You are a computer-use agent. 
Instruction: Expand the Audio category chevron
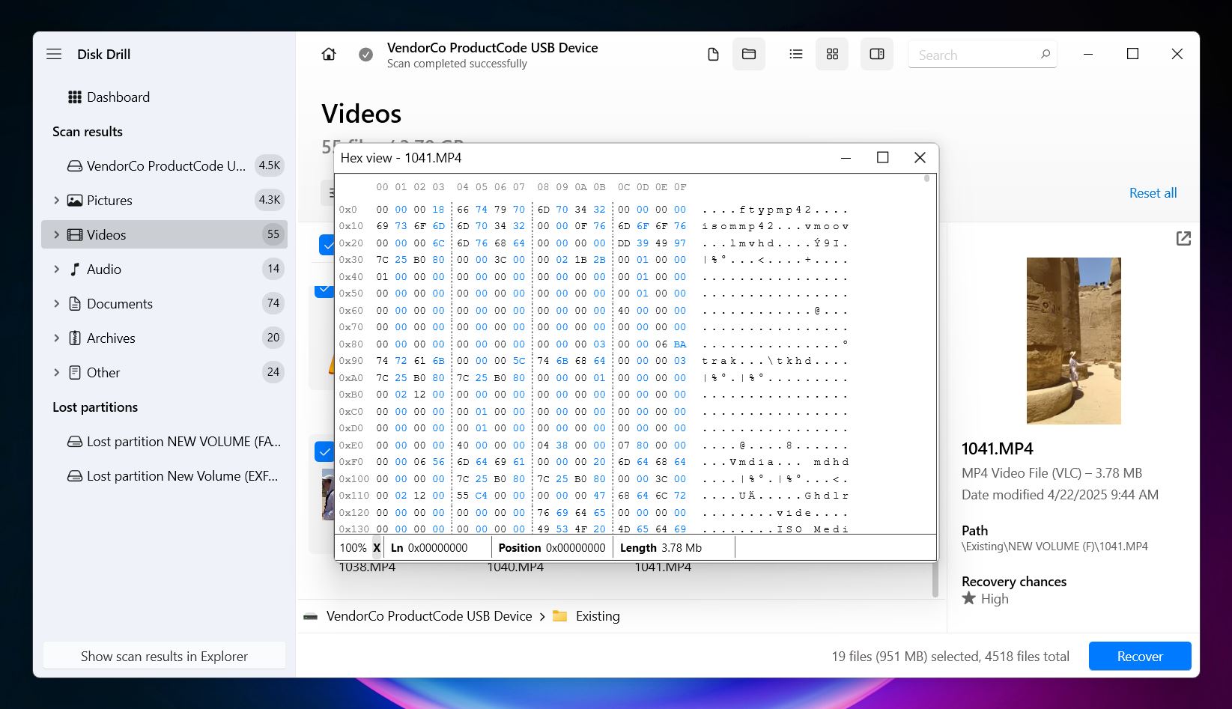pos(56,270)
